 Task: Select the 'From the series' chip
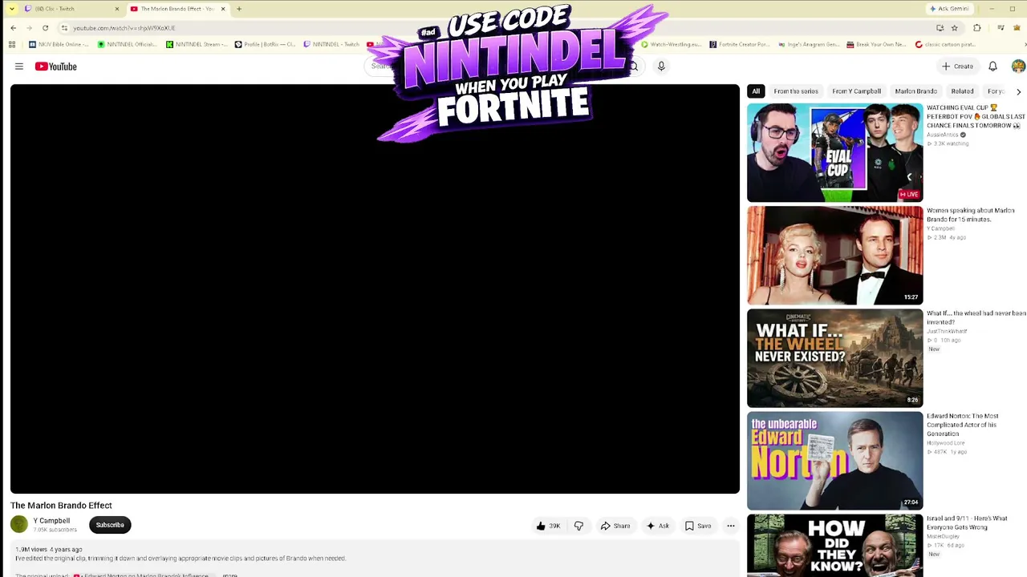coord(796,91)
